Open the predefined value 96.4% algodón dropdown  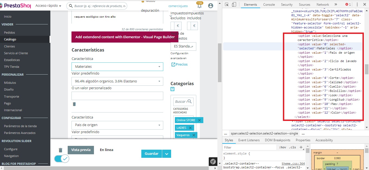click(117, 81)
